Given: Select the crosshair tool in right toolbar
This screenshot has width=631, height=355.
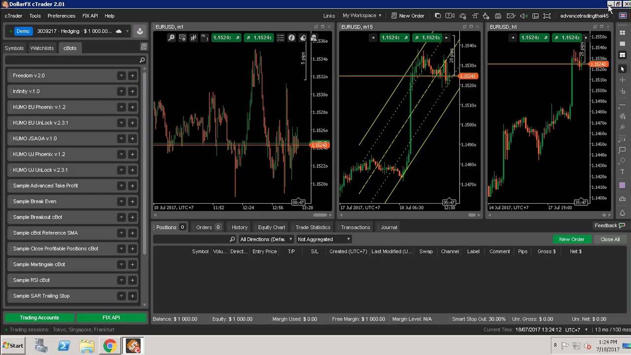Looking at the screenshot, I should [x=623, y=80].
